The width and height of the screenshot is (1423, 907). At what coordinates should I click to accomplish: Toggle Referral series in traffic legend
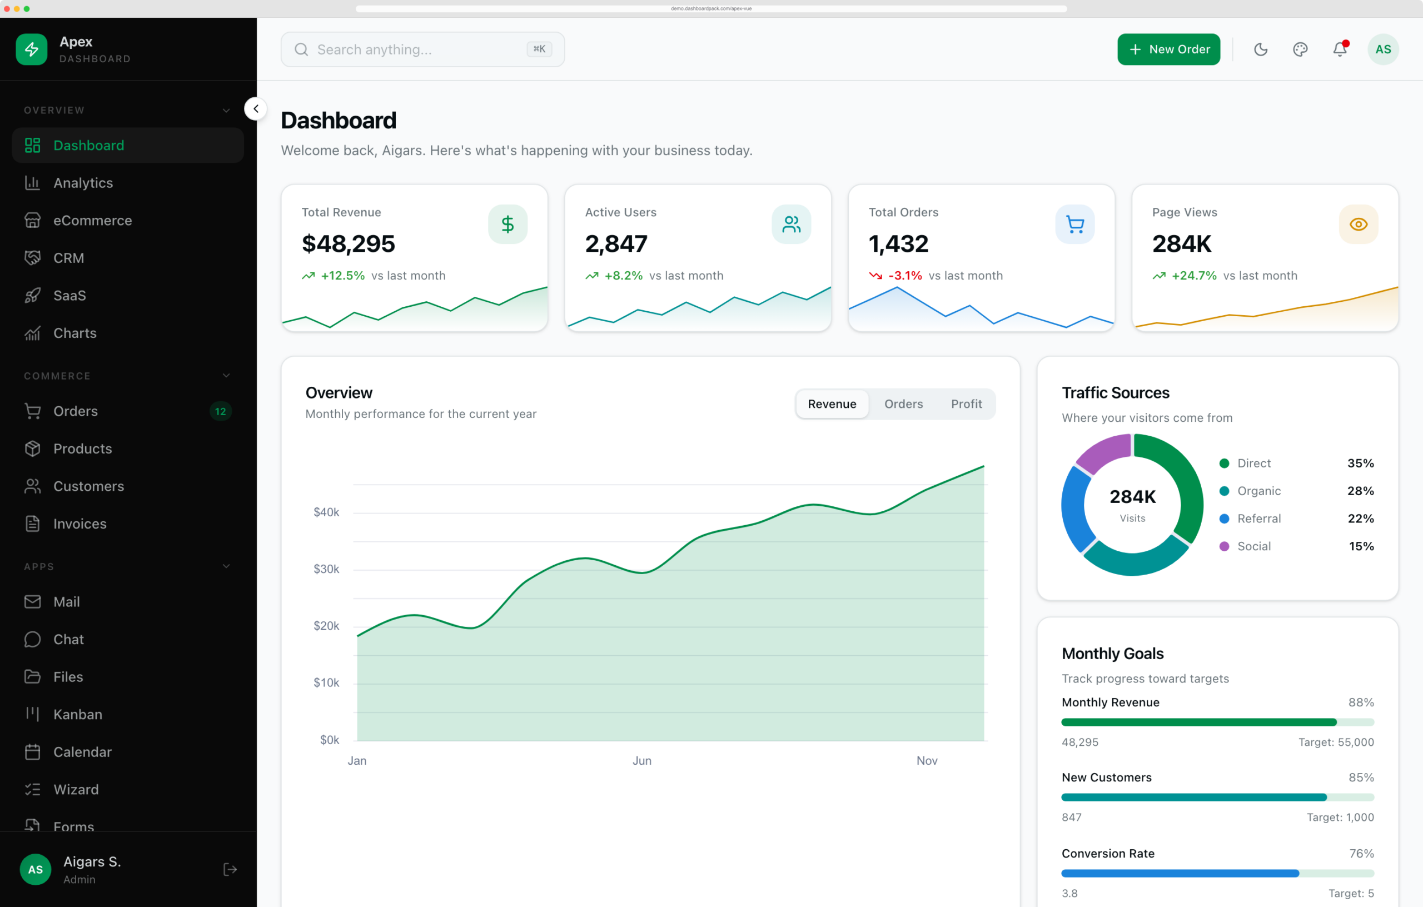click(x=1296, y=518)
